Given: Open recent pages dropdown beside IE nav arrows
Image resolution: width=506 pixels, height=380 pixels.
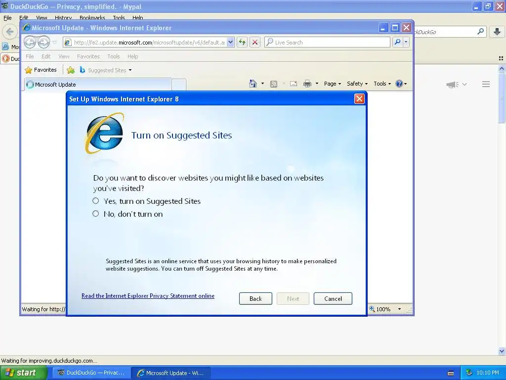Looking at the screenshot, I should [54, 43].
